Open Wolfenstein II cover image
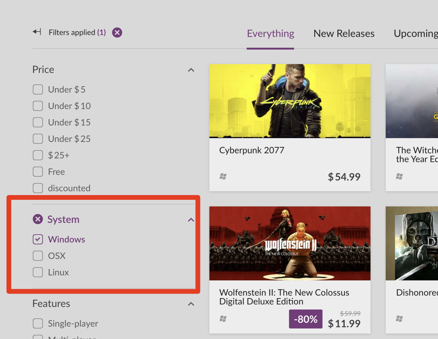This screenshot has width=438, height=339. point(290,243)
